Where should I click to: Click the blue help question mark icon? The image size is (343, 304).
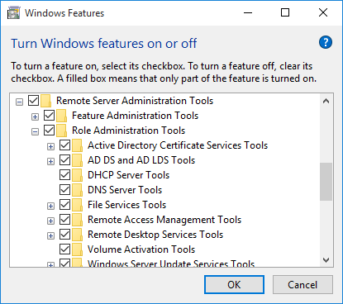326,42
